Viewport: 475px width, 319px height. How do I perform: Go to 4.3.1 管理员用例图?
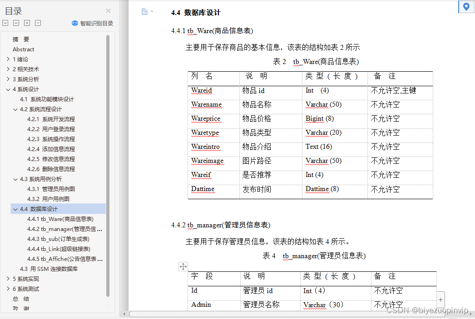[x=51, y=189]
